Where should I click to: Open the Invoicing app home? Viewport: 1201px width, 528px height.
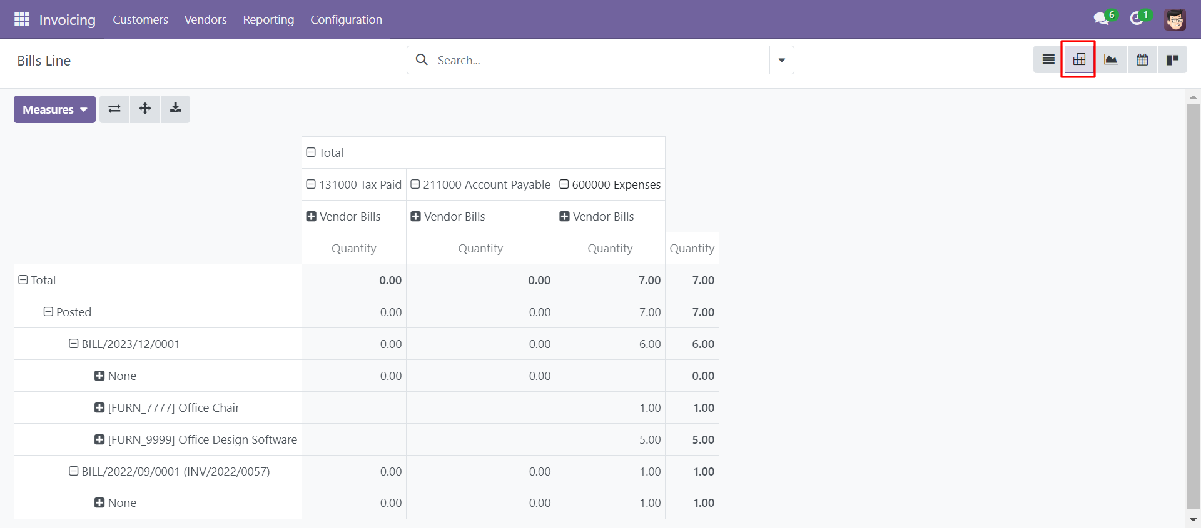click(x=68, y=19)
